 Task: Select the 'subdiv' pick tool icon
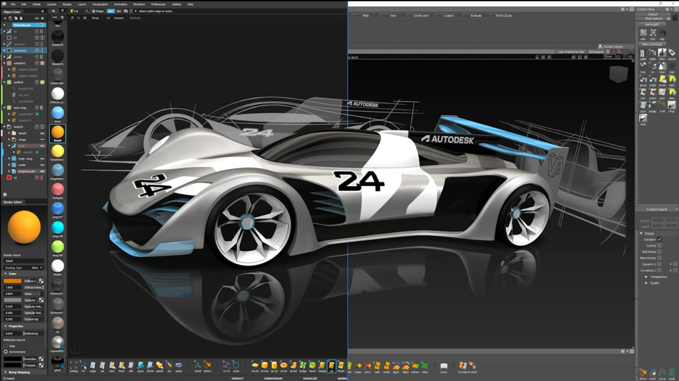tap(159, 365)
